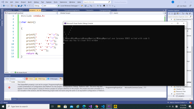The width and height of the screenshot is (194, 109).
Task: Open the main() member dropdown
Action: (x=137, y=13)
